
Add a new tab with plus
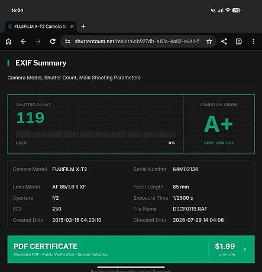point(83,26)
